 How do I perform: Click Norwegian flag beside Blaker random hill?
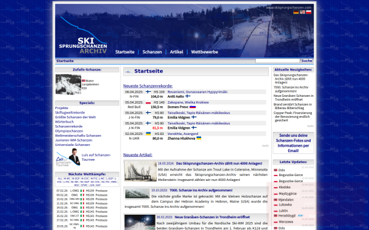(83, 80)
